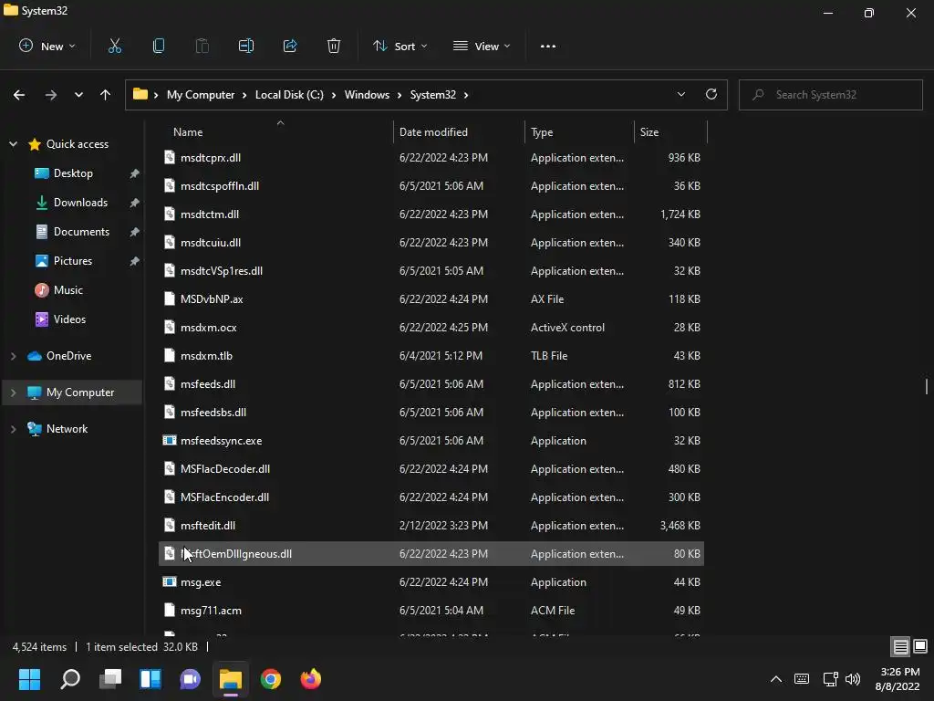Screen dimensions: 934x701
Task: Click the Share icon in toolbar
Action: (290, 46)
